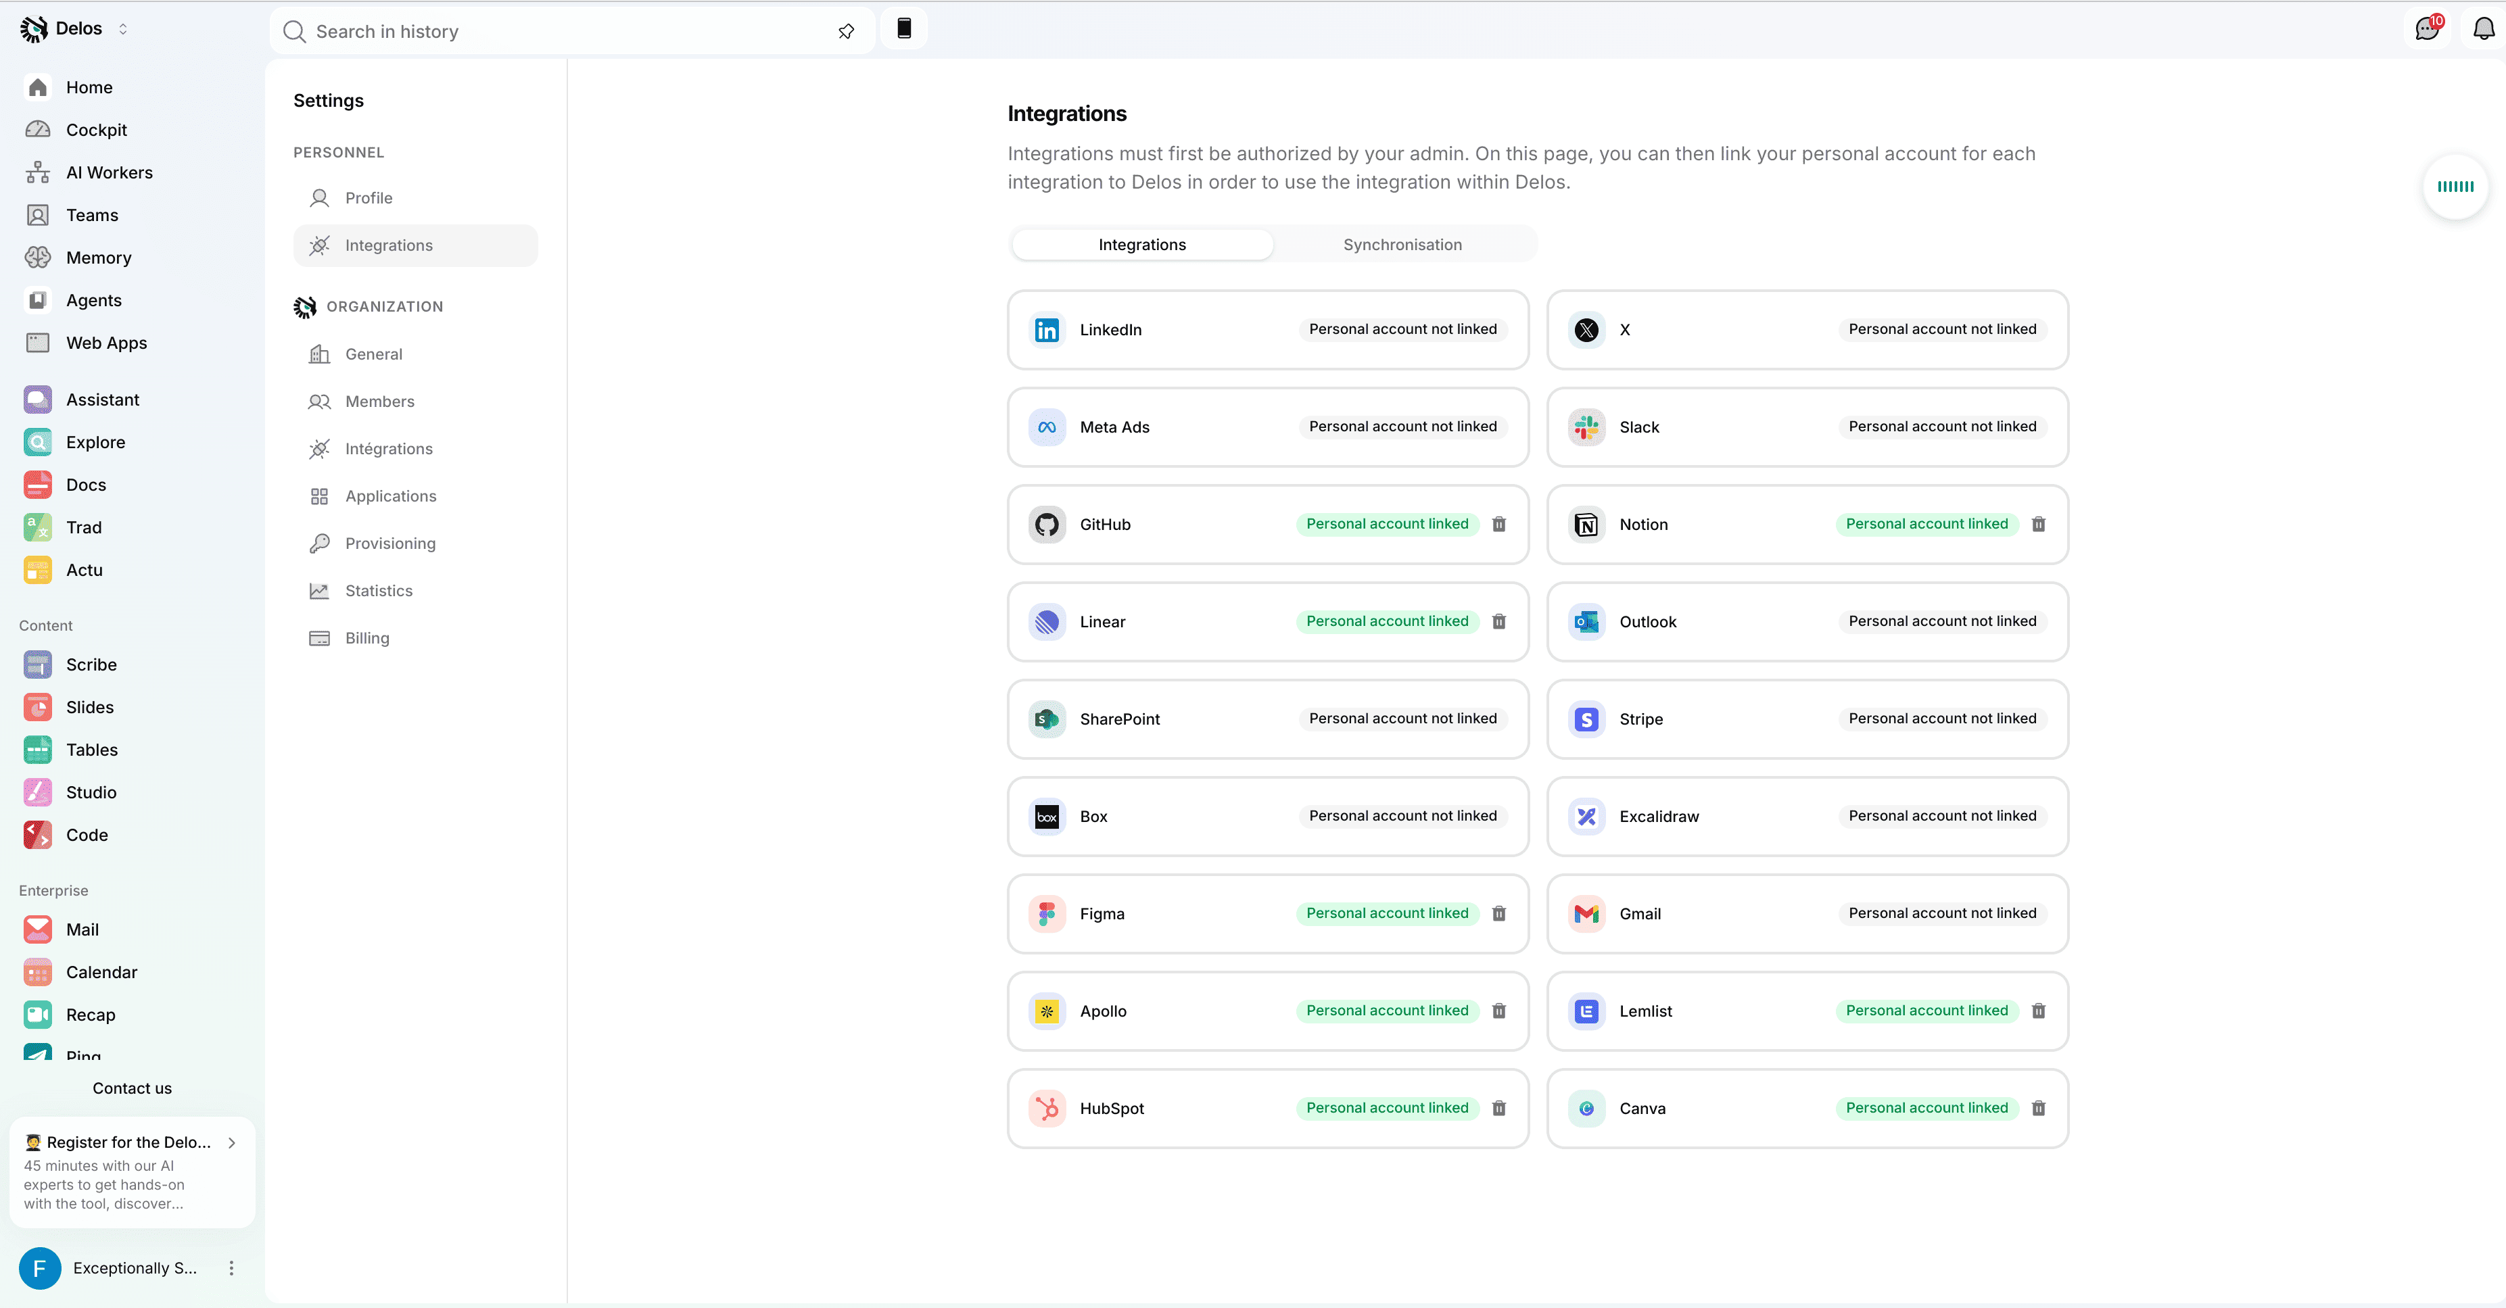Click the trash icon on the Linear card
The width and height of the screenshot is (2506, 1308).
[1499, 621]
